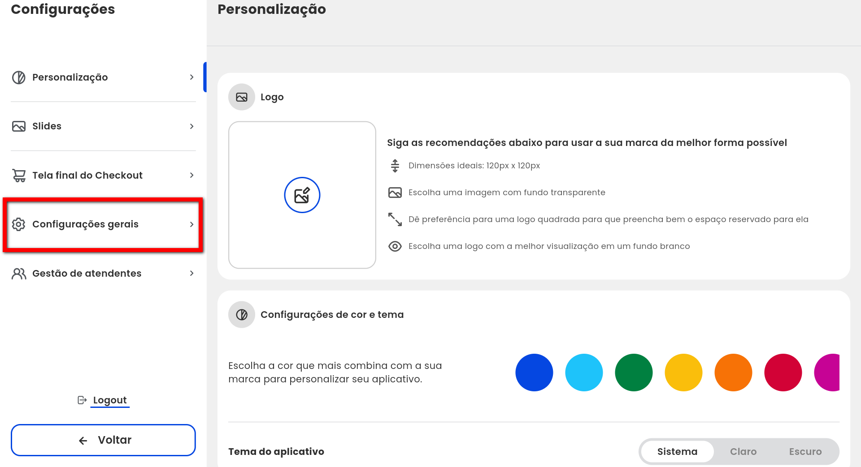Viewport: 861px width, 467px height.
Task: Open the Configurações gerais menu item
Action: pyautogui.click(x=85, y=224)
